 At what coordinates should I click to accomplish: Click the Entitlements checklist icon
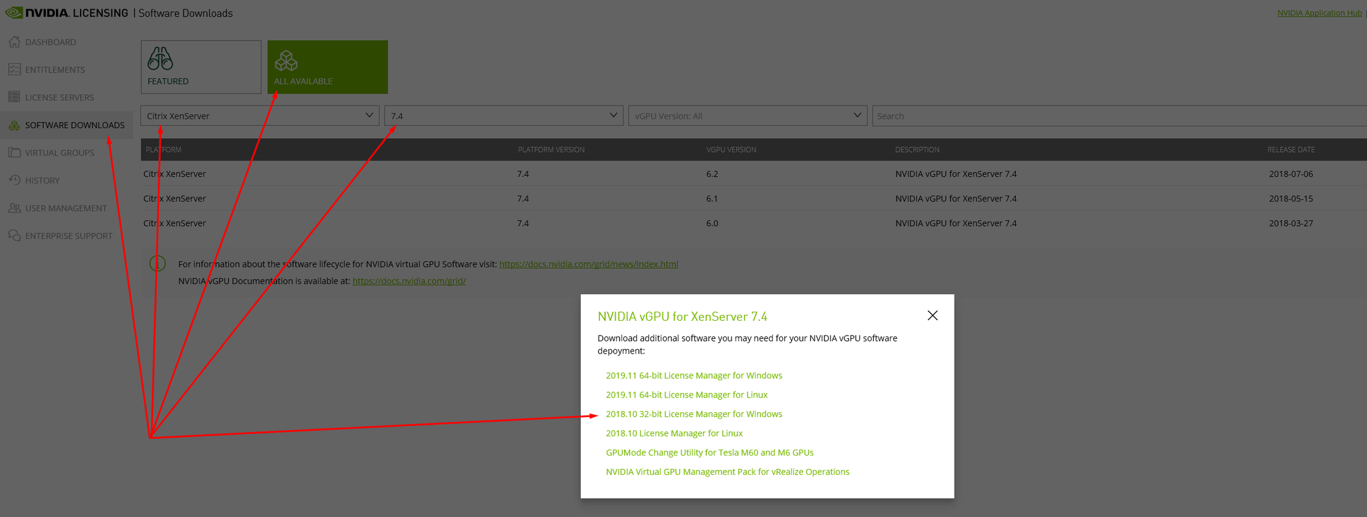point(14,69)
